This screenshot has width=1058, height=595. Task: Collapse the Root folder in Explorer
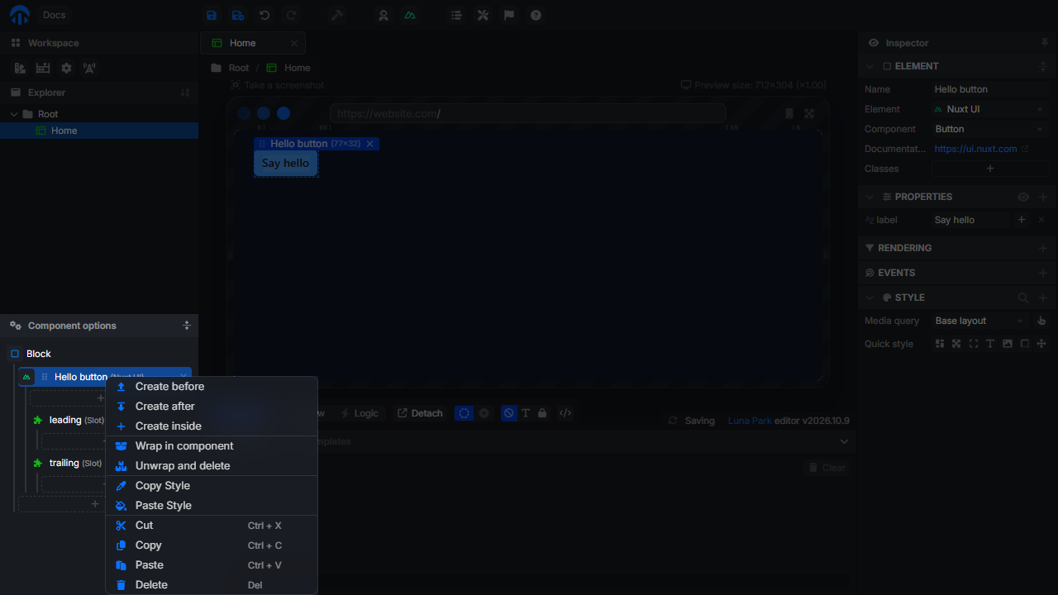(14, 114)
